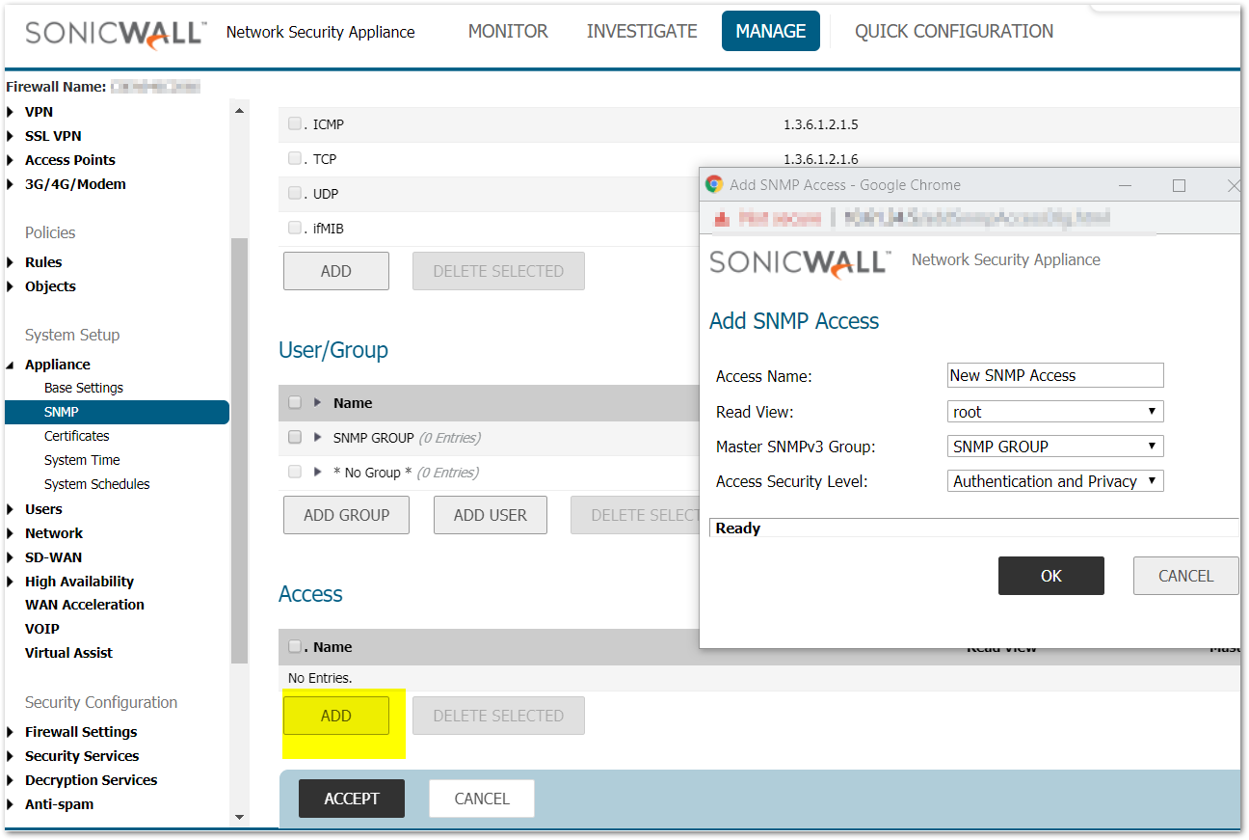Open the QUICK CONFIGURATION tab
Image resolution: width=1249 pixels, height=840 pixels.
click(x=954, y=31)
